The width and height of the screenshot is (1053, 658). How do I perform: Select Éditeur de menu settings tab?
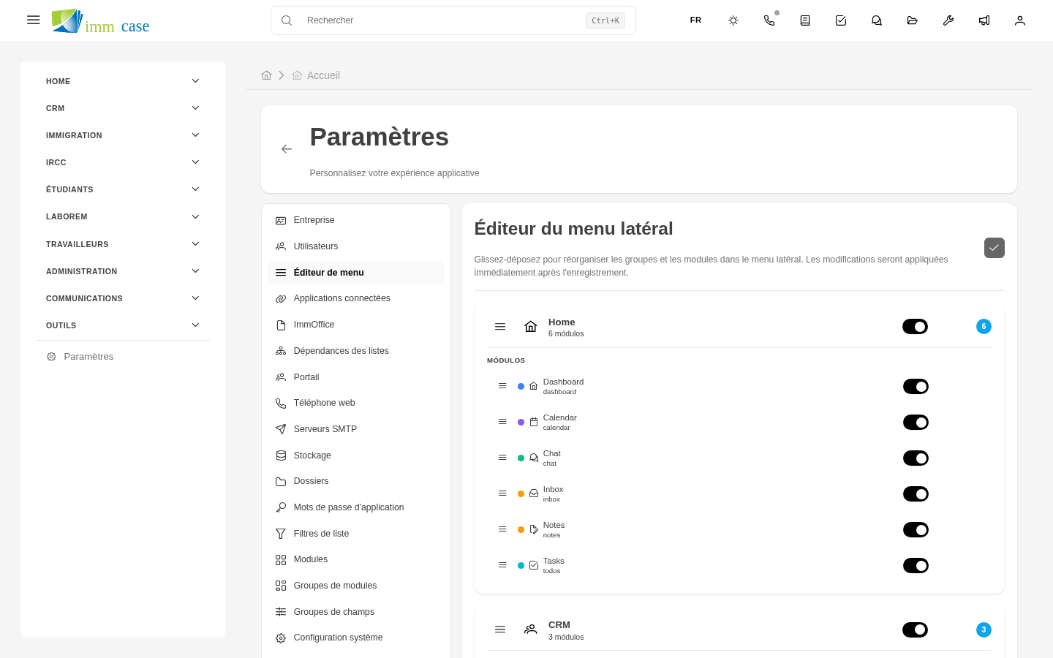coord(356,273)
